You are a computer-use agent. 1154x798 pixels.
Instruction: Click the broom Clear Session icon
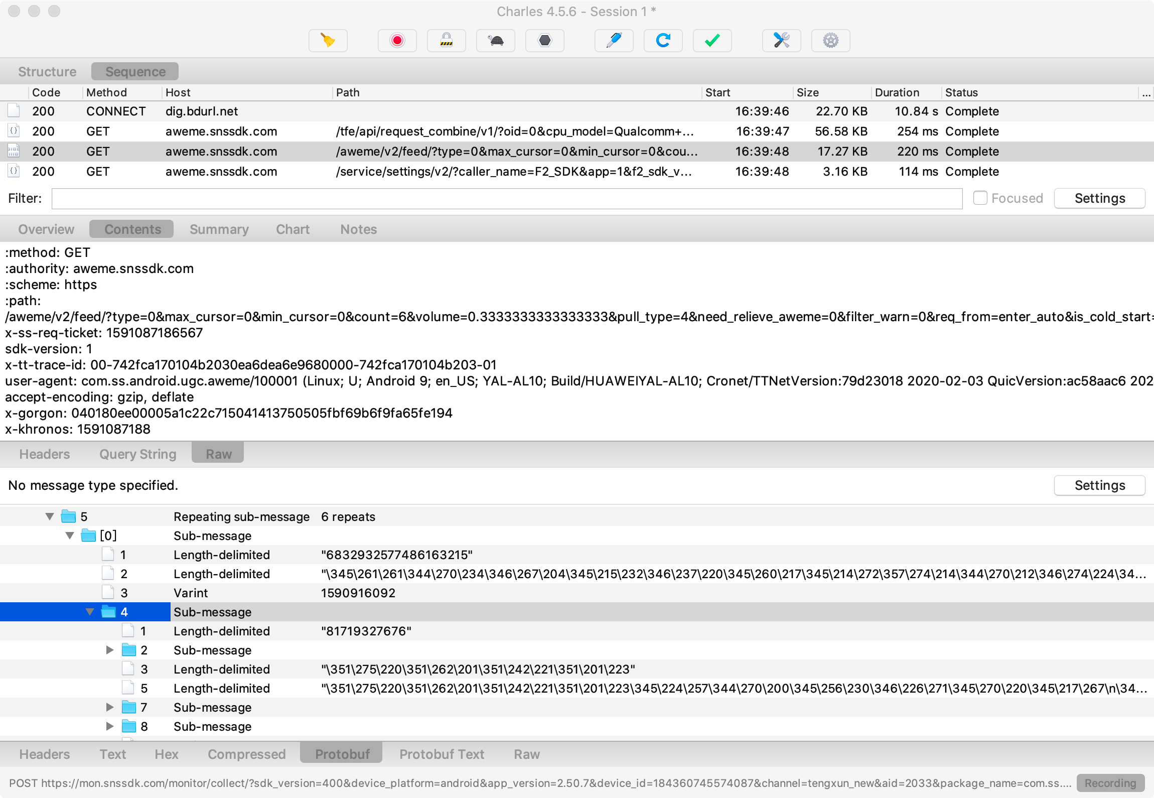[328, 40]
